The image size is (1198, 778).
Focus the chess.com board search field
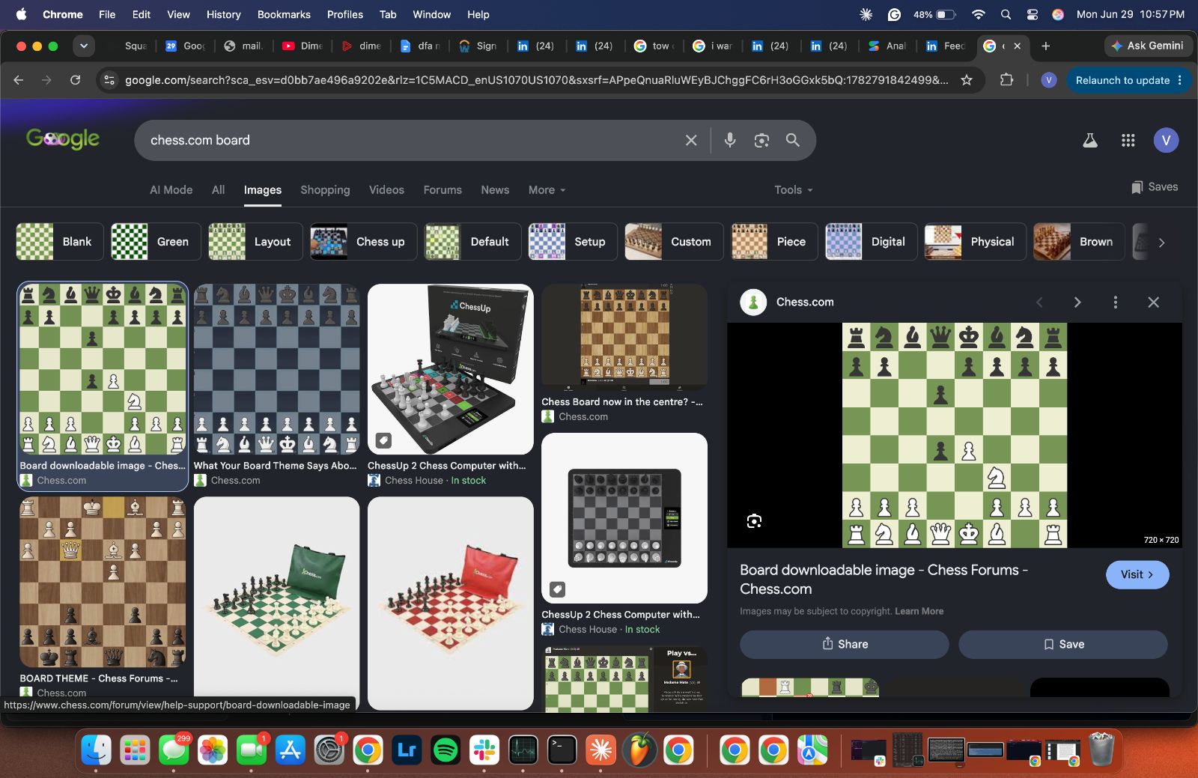[x=412, y=140]
